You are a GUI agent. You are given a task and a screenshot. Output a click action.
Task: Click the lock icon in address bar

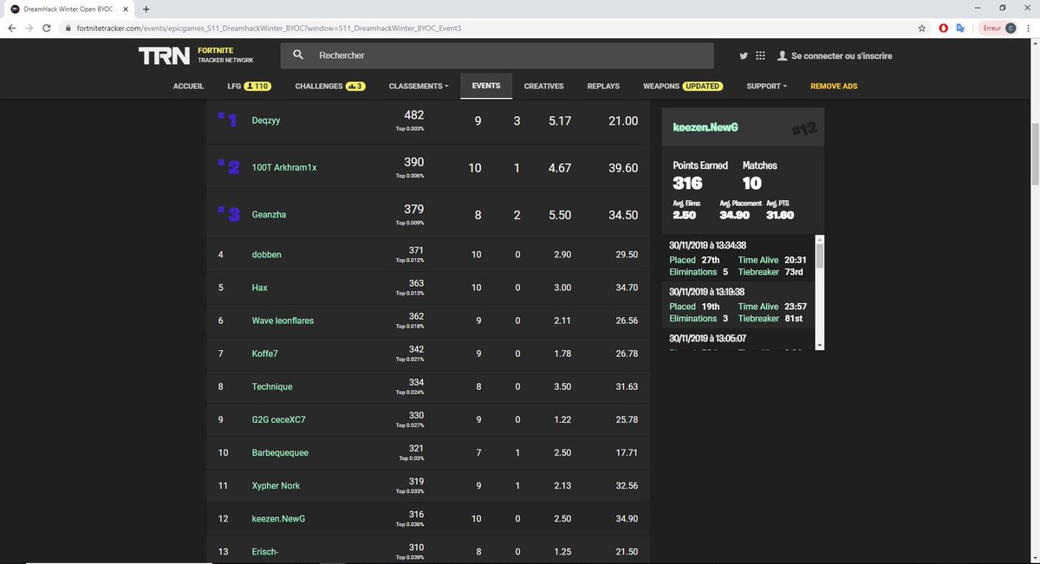(68, 28)
